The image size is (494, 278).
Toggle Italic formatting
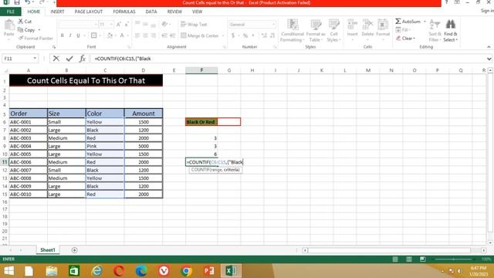pos(70,36)
